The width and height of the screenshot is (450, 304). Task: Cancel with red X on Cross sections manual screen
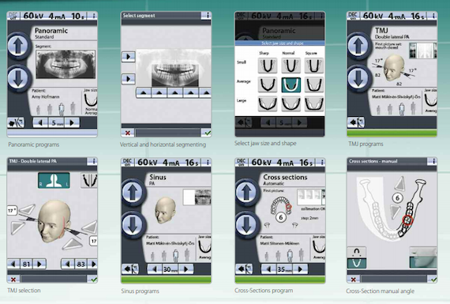click(x=354, y=279)
